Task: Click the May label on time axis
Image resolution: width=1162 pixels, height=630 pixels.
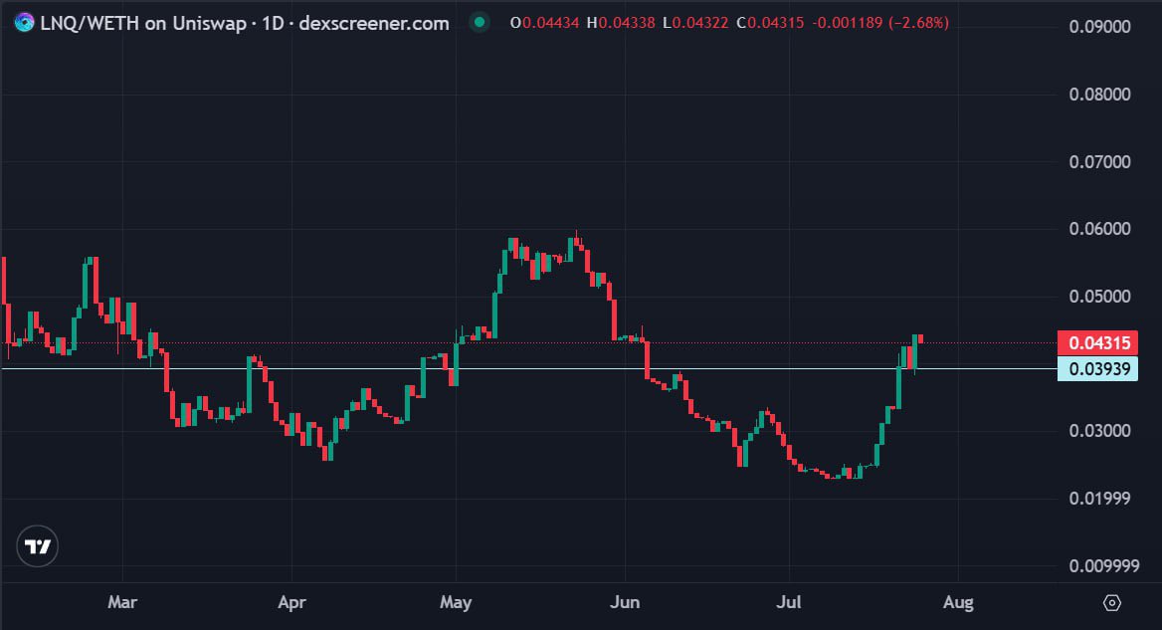Action: (455, 602)
